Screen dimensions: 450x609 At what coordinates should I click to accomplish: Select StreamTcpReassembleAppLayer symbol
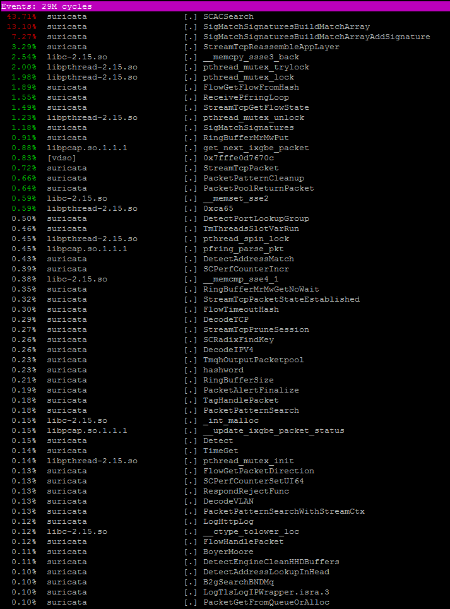(x=271, y=47)
